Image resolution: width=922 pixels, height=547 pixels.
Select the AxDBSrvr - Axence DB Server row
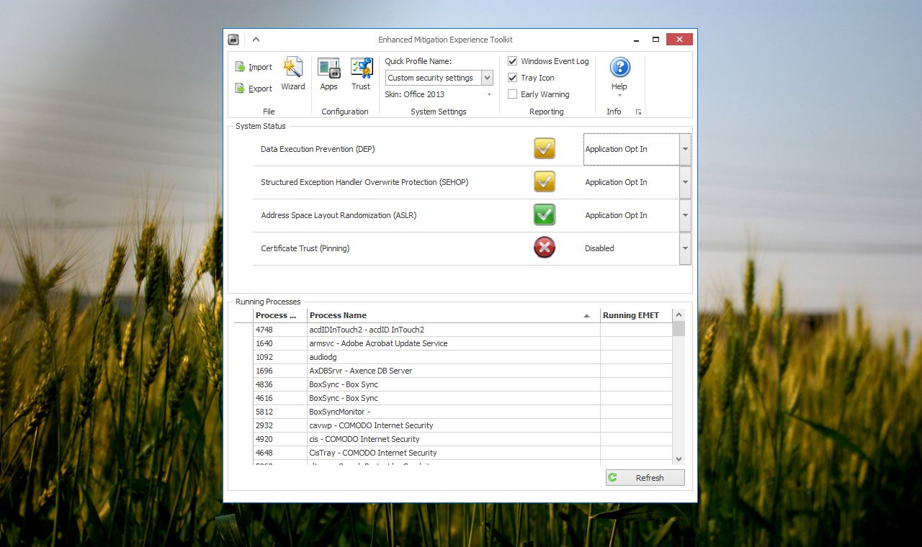pos(452,371)
